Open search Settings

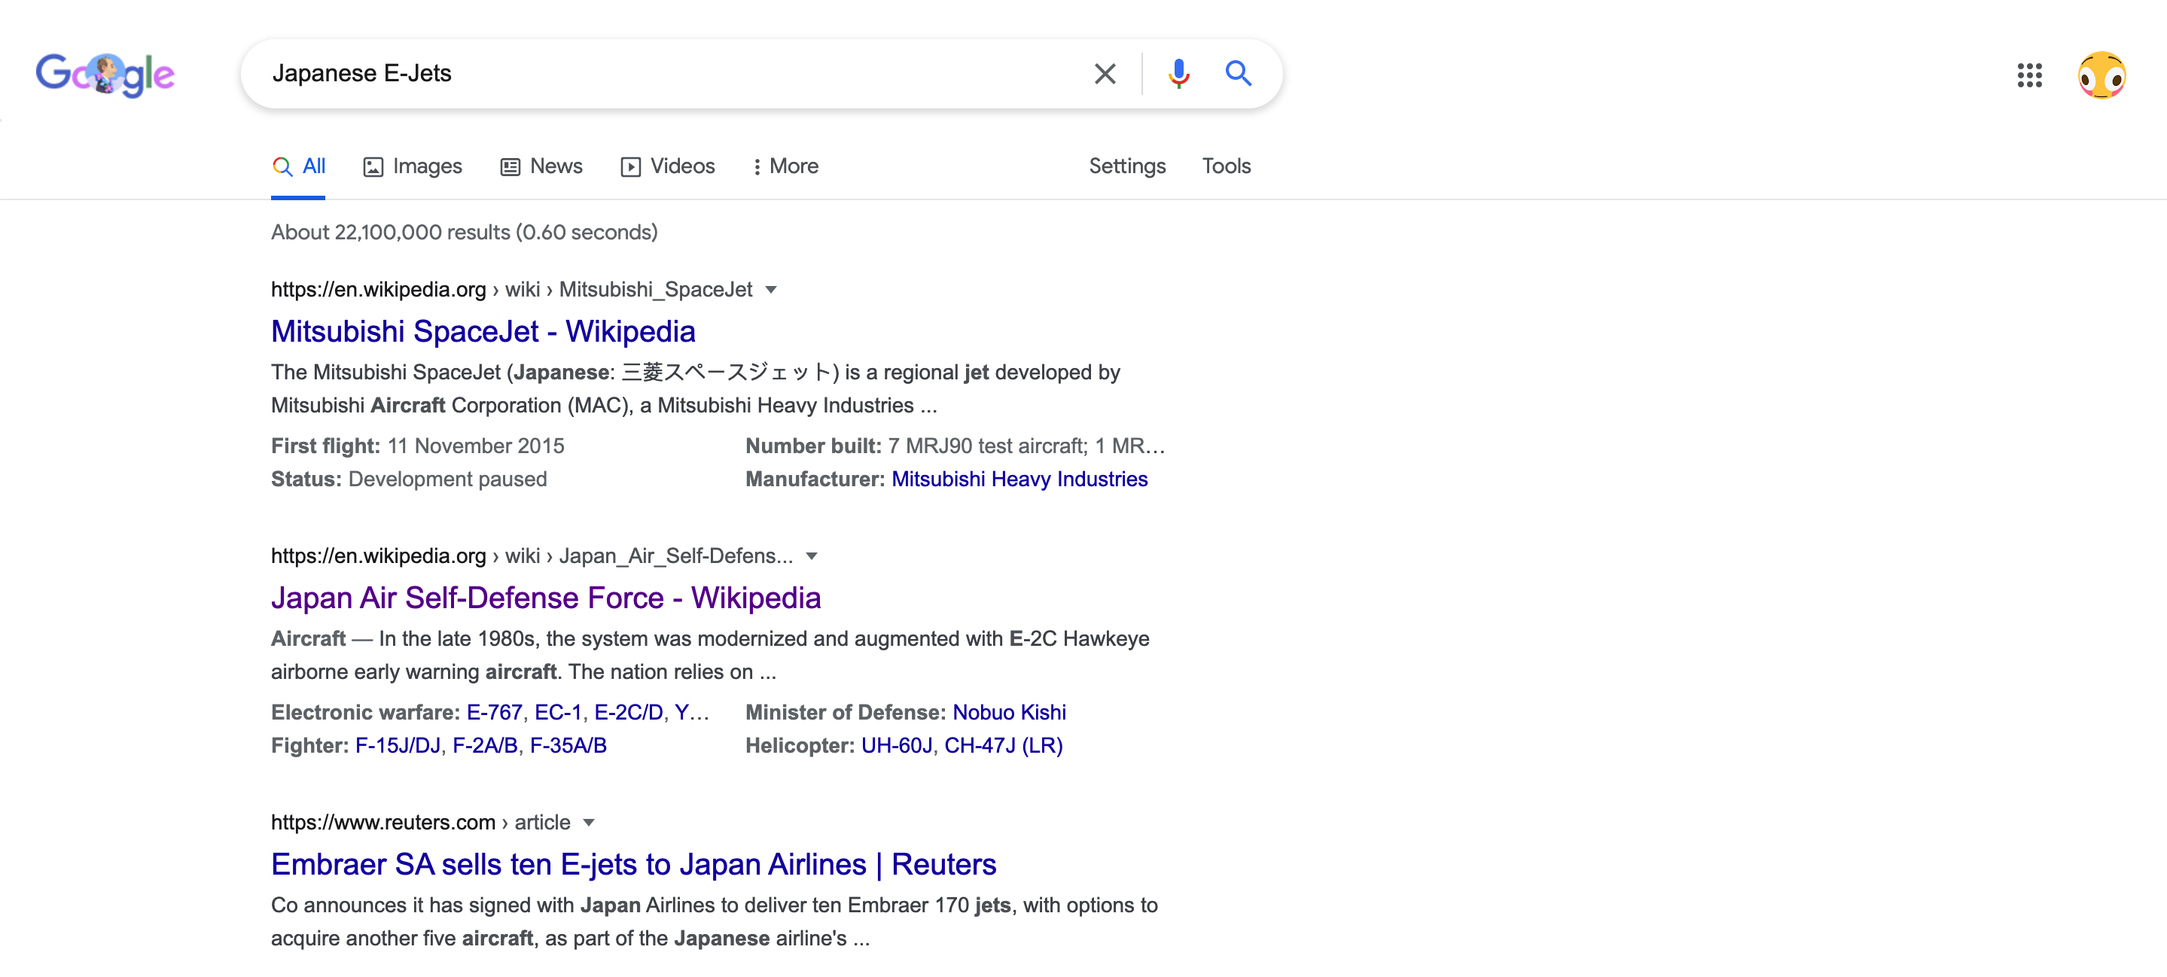[1127, 166]
